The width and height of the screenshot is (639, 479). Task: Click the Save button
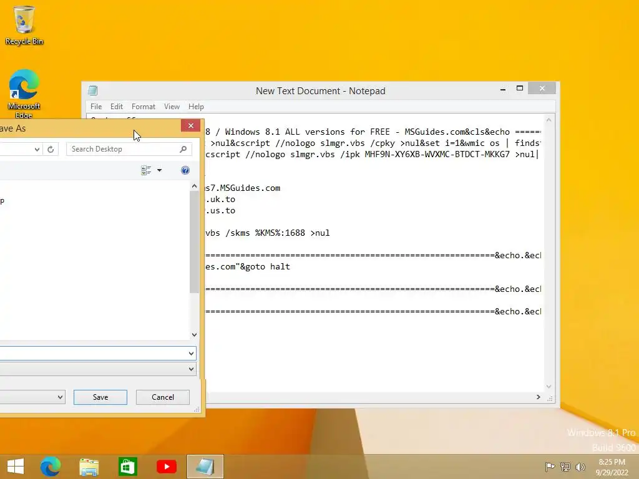pyautogui.click(x=100, y=397)
